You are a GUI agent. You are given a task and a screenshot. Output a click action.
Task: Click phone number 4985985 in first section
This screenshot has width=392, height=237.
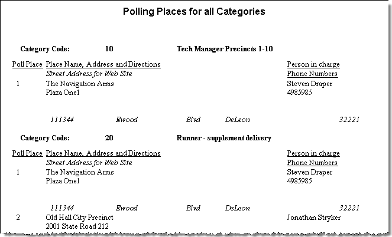pyautogui.click(x=299, y=93)
